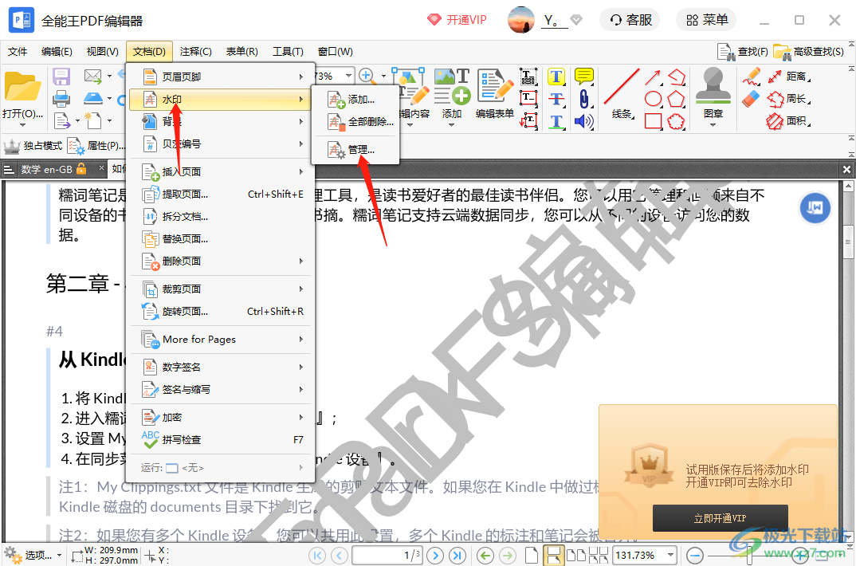Open the 选项 options dropdown
Image resolution: width=856 pixels, height=566 pixels.
33,555
